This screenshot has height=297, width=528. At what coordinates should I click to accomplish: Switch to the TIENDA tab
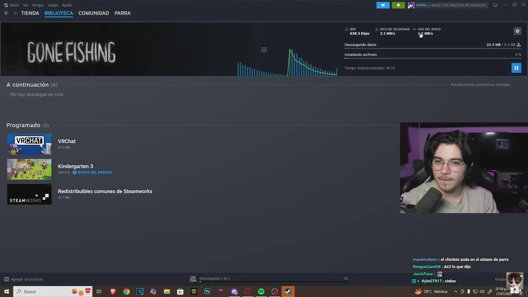(x=30, y=13)
